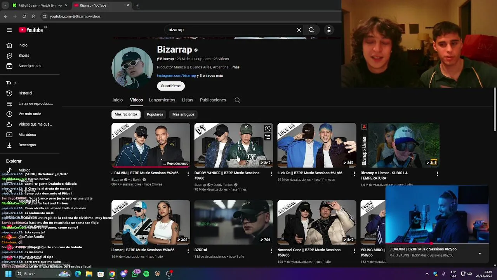Select the Más antiguos filter chip
This screenshot has height=280, width=497.
(x=183, y=114)
